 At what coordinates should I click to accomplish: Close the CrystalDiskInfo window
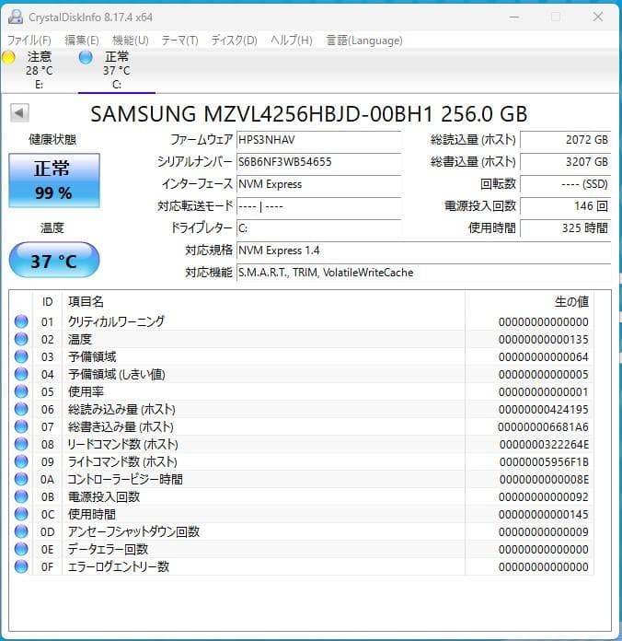pyautogui.click(x=598, y=17)
